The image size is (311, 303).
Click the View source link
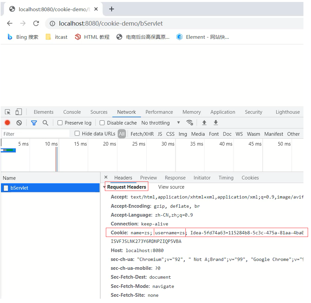pos(171,187)
